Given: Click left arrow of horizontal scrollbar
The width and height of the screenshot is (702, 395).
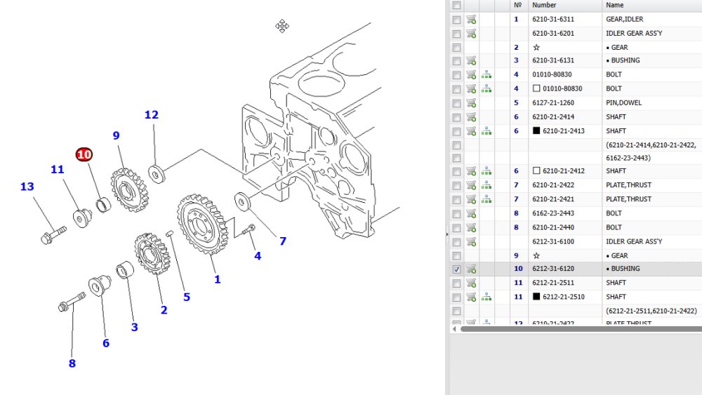Looking at the screenshot, I should click(x=454, y=329).
